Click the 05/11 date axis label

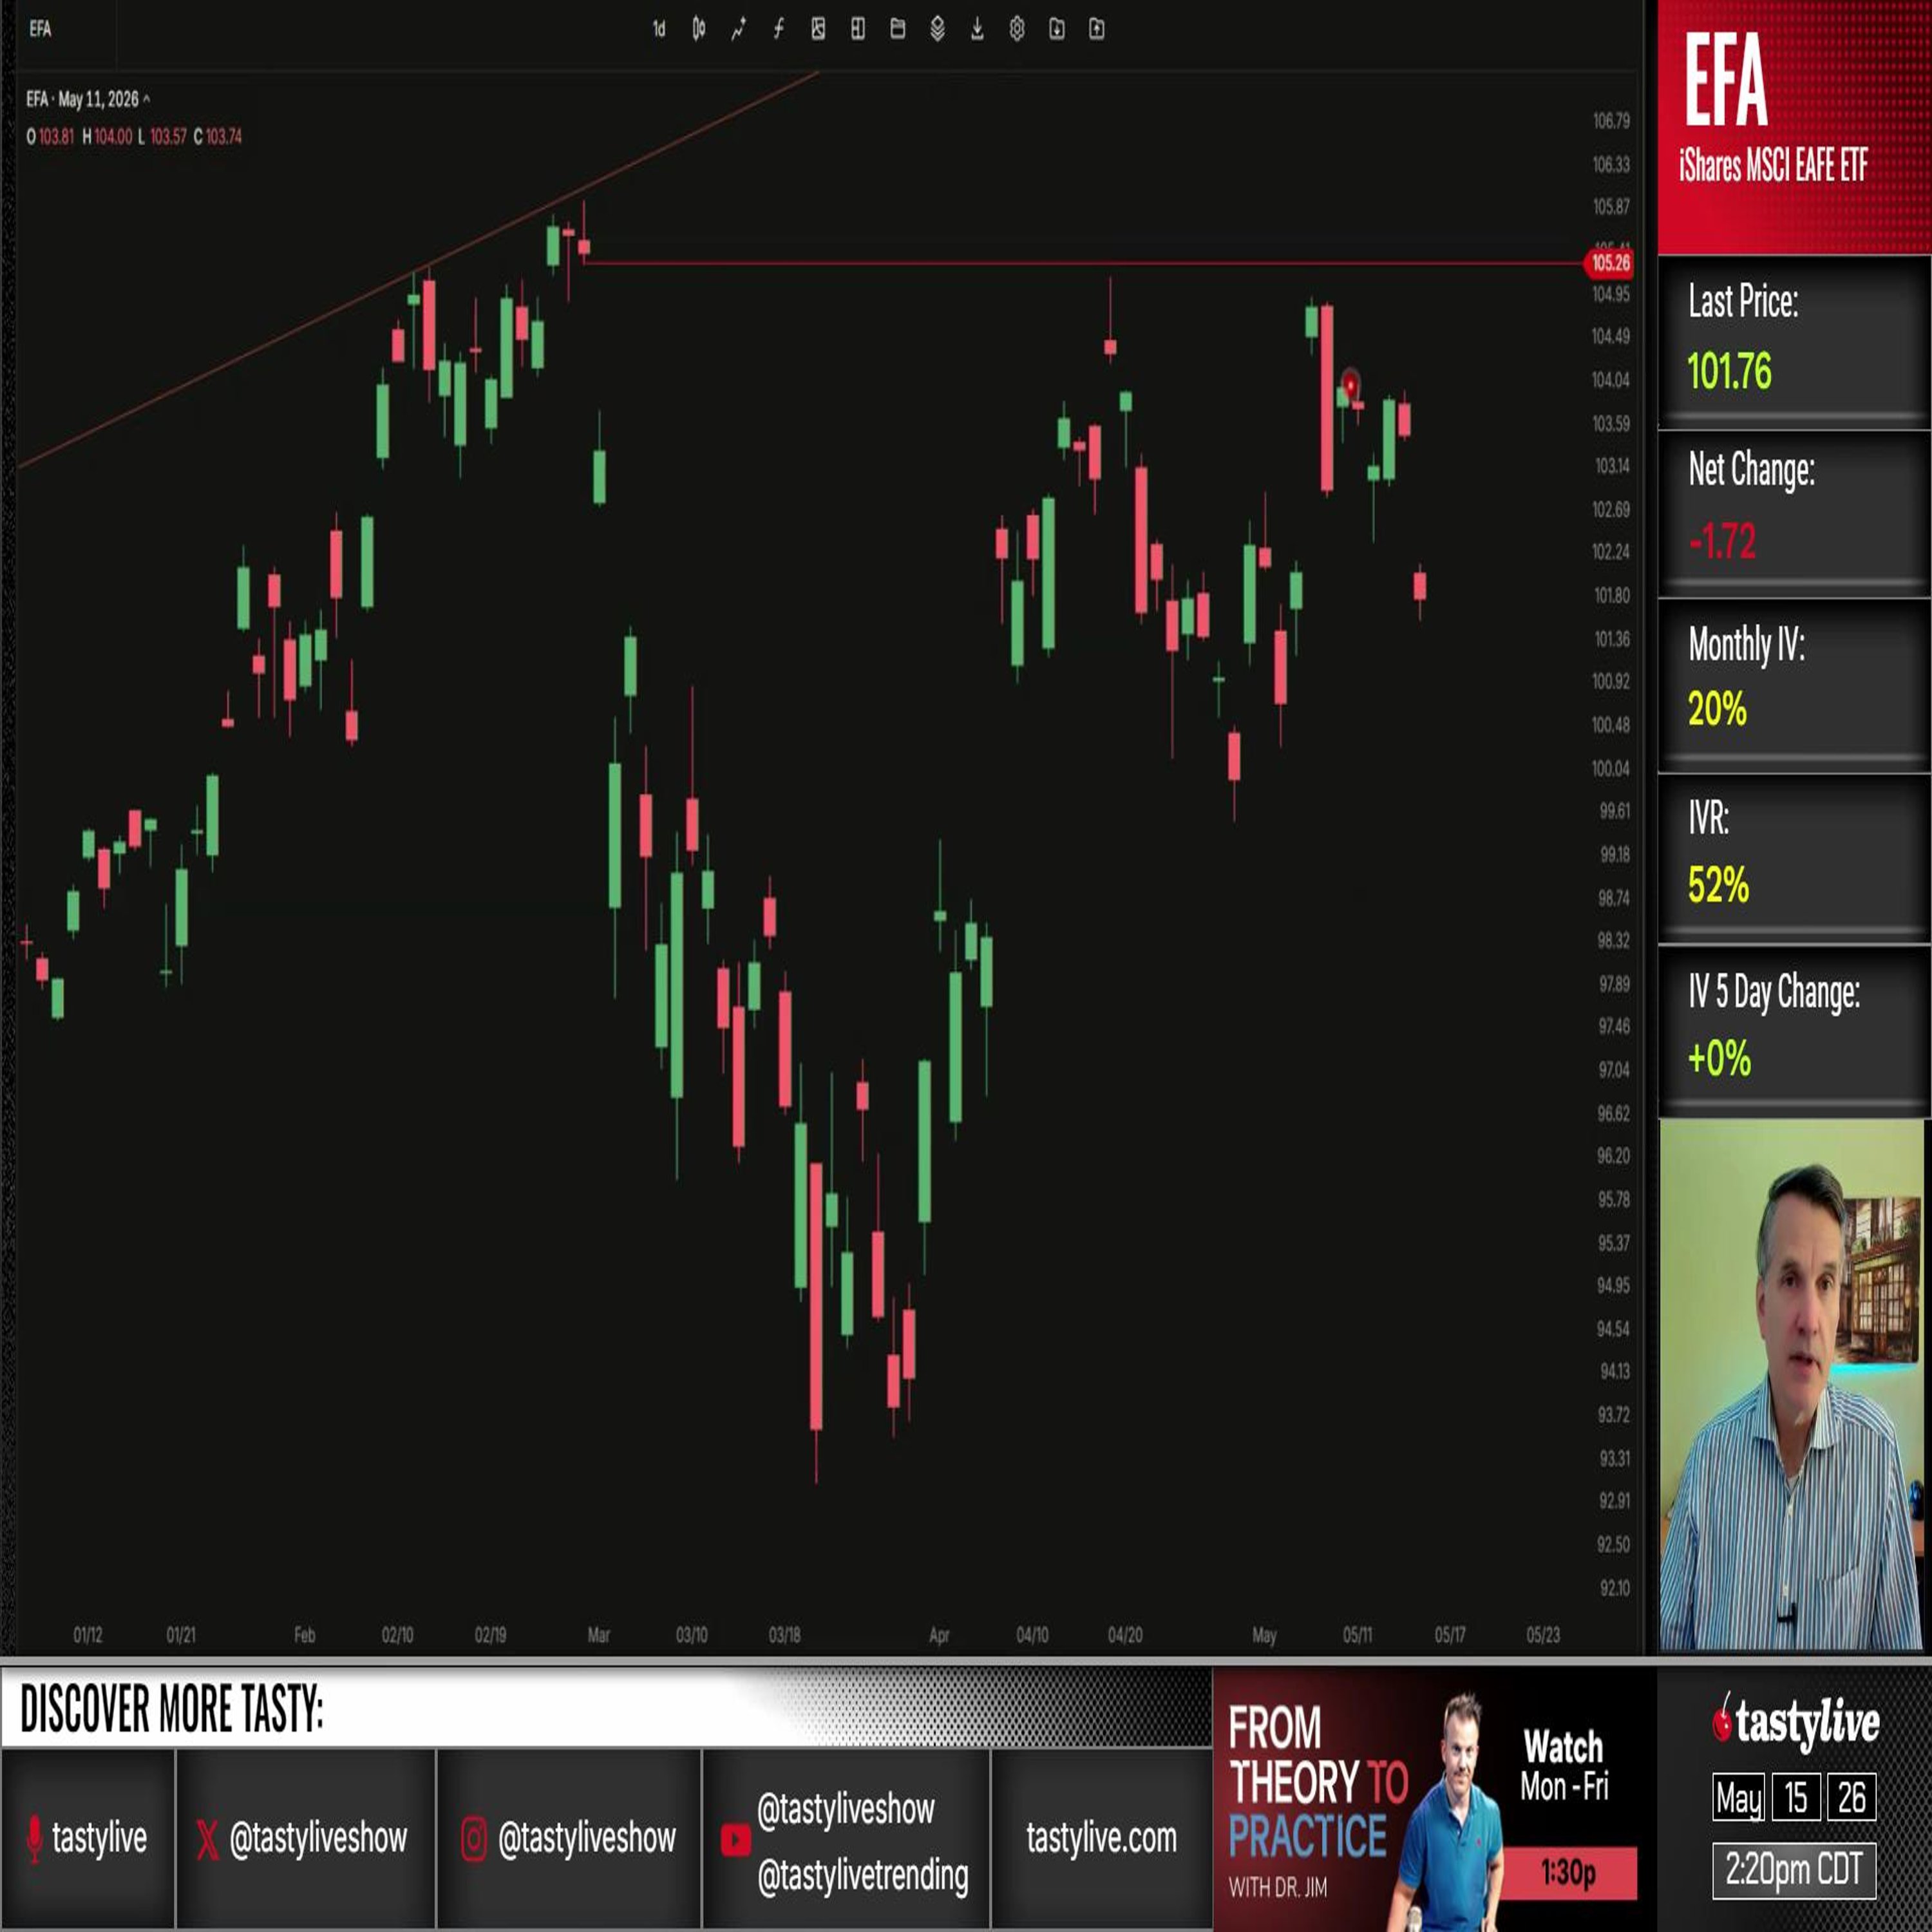pos(1357,1635)
